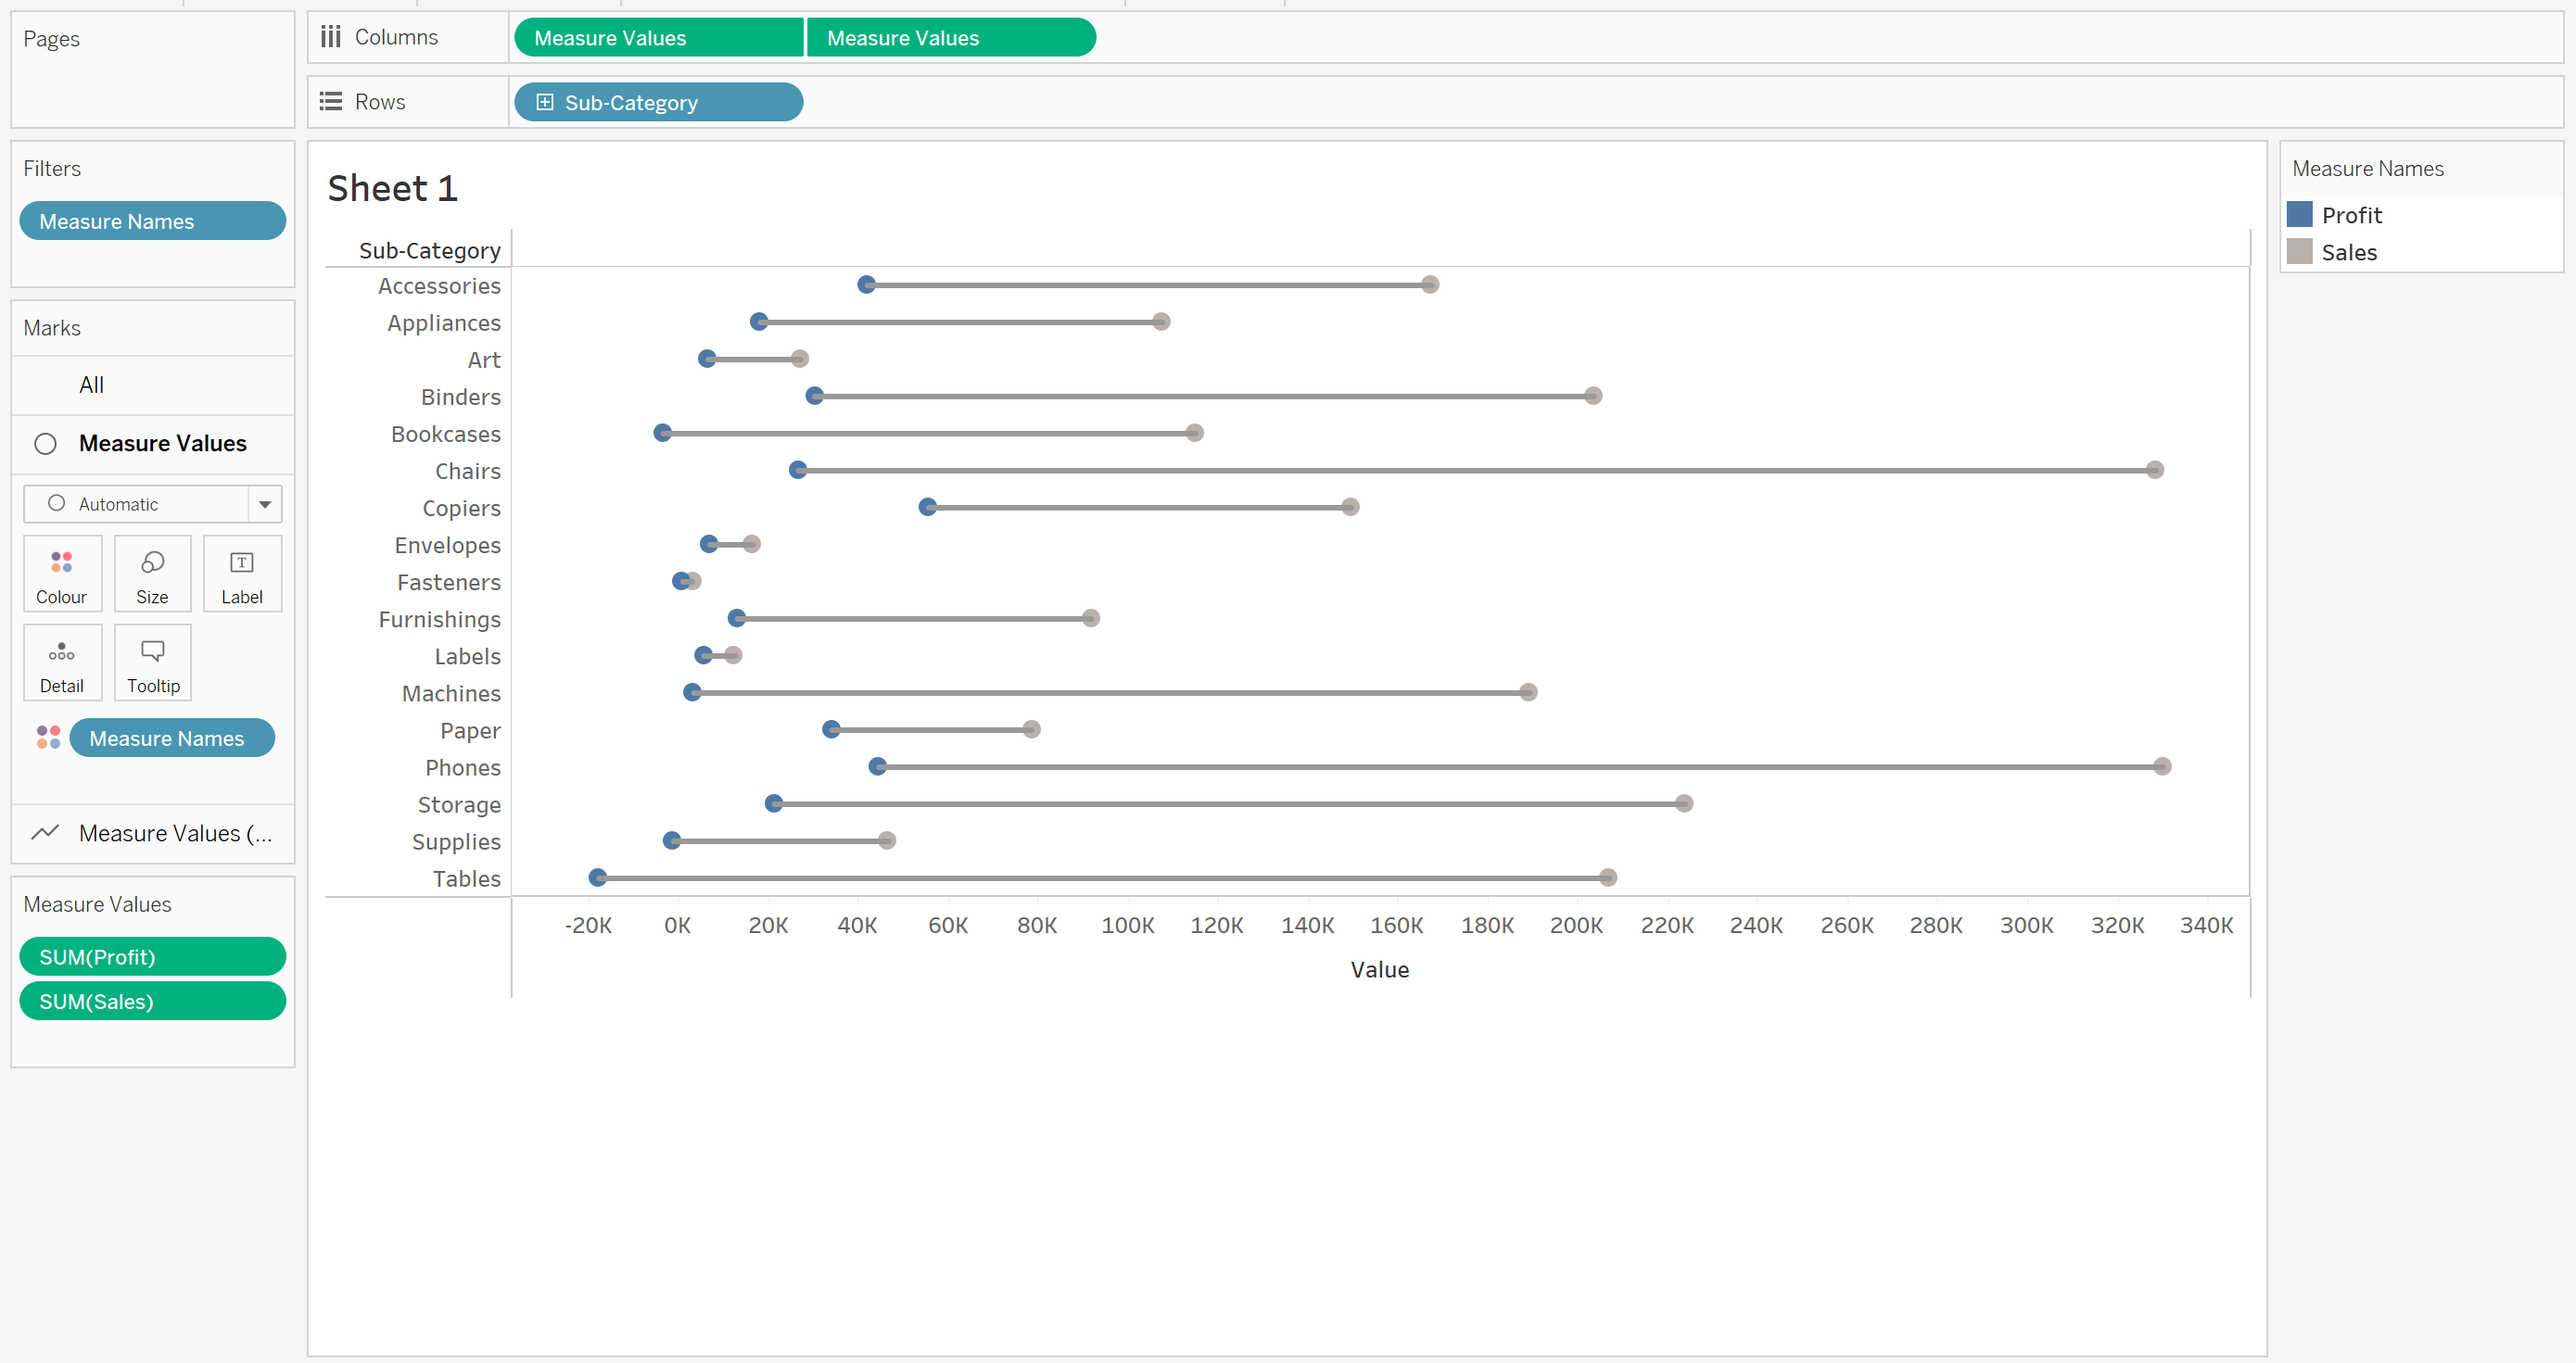Image resolution: width=2576 pixels, height=1363 pixels.
Task: Select the Measure Values circle marks tab
Action: click(x=162, y=443)
